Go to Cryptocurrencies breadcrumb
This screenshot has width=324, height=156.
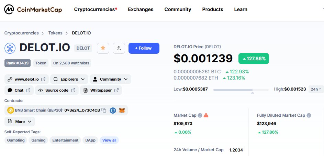[x=22, y=33]
